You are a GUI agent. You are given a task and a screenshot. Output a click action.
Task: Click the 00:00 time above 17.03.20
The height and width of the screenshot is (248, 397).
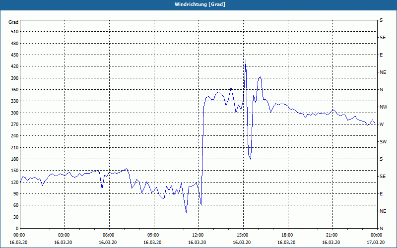(x=377, y=235)
